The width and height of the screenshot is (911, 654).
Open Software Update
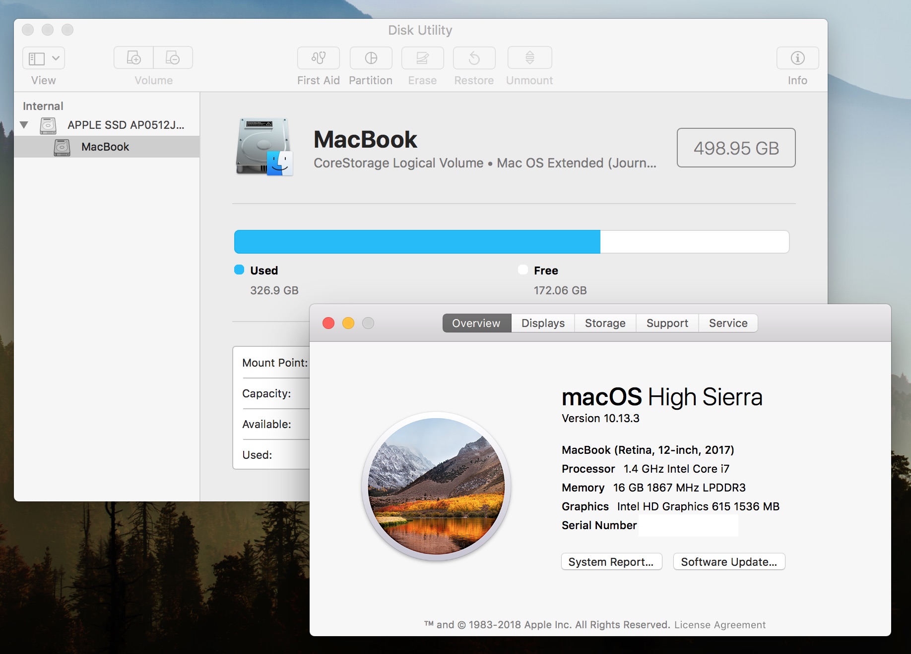point(729,562)
